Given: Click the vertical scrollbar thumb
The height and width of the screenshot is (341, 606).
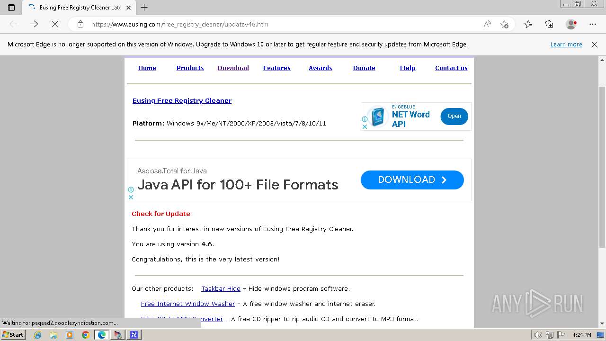Looking at the screenshot, I should point(602,167).
